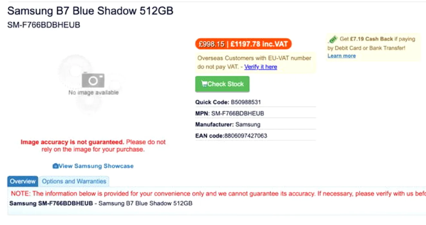Click the model number SM-F766BDBHEUB under the title
Image resolution: width=426 pixels, height=225 pixels.
tap(43, 25)
